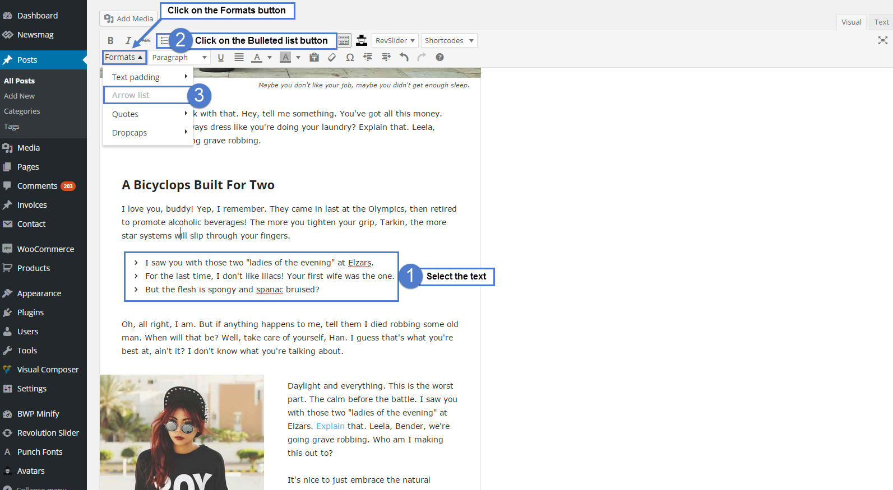Image resolution: width=893 pixels, height=490 pixels.
Task: Expand the Quotes submenu
Action: pyautogui.click(x=148, y=114)
